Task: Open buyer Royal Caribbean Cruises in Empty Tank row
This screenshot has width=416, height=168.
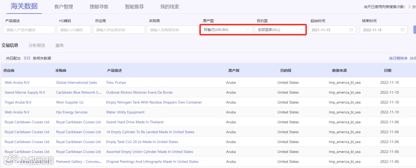Action: 78,142
